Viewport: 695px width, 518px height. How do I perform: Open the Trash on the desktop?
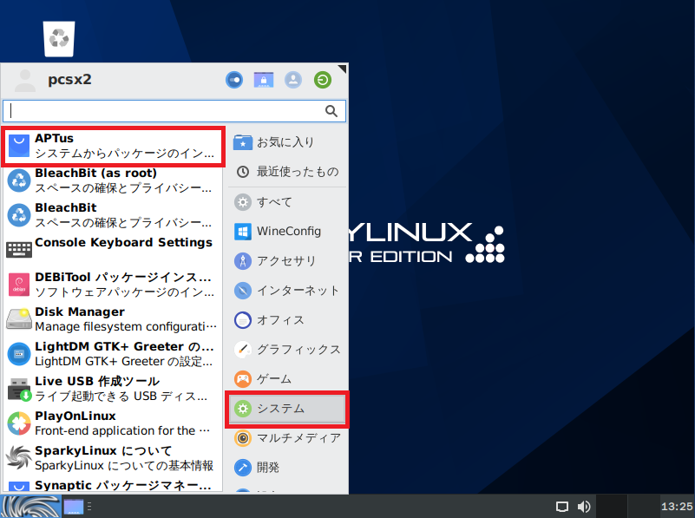pos(59,39)
